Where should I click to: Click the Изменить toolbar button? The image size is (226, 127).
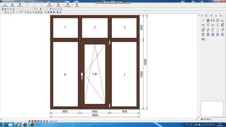click(x=20, y=5)
